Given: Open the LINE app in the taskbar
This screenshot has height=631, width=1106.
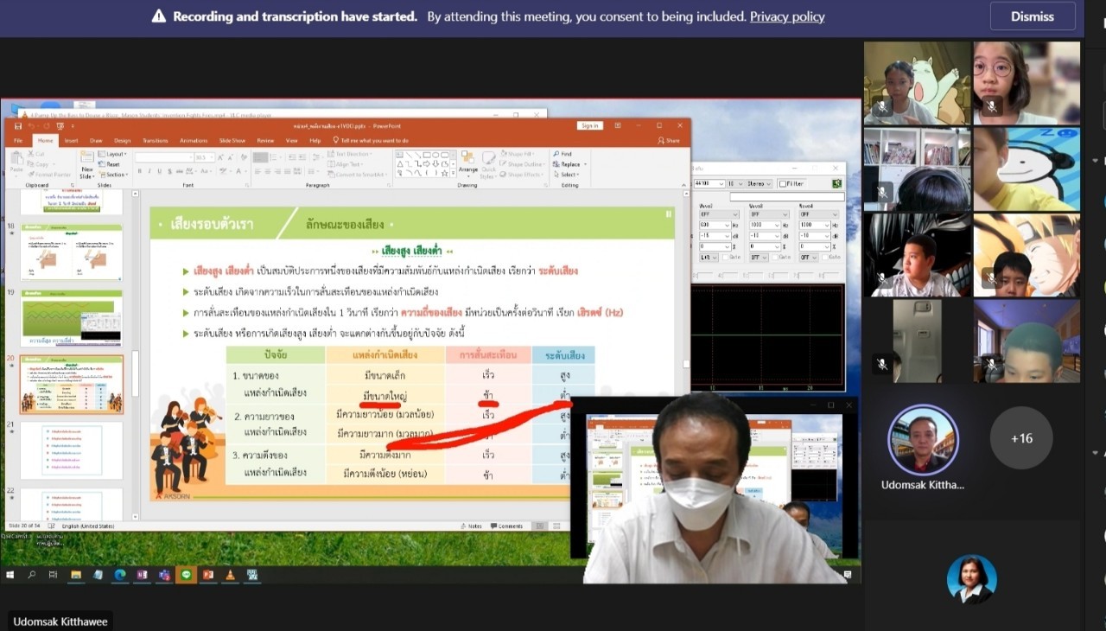Looking at the screenshot, I should coord(186,575).
